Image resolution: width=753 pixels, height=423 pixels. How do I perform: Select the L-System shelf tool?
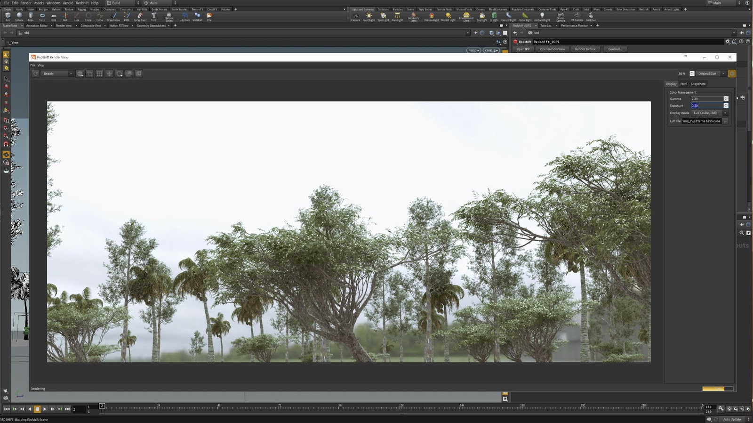(x=185, y=17)
